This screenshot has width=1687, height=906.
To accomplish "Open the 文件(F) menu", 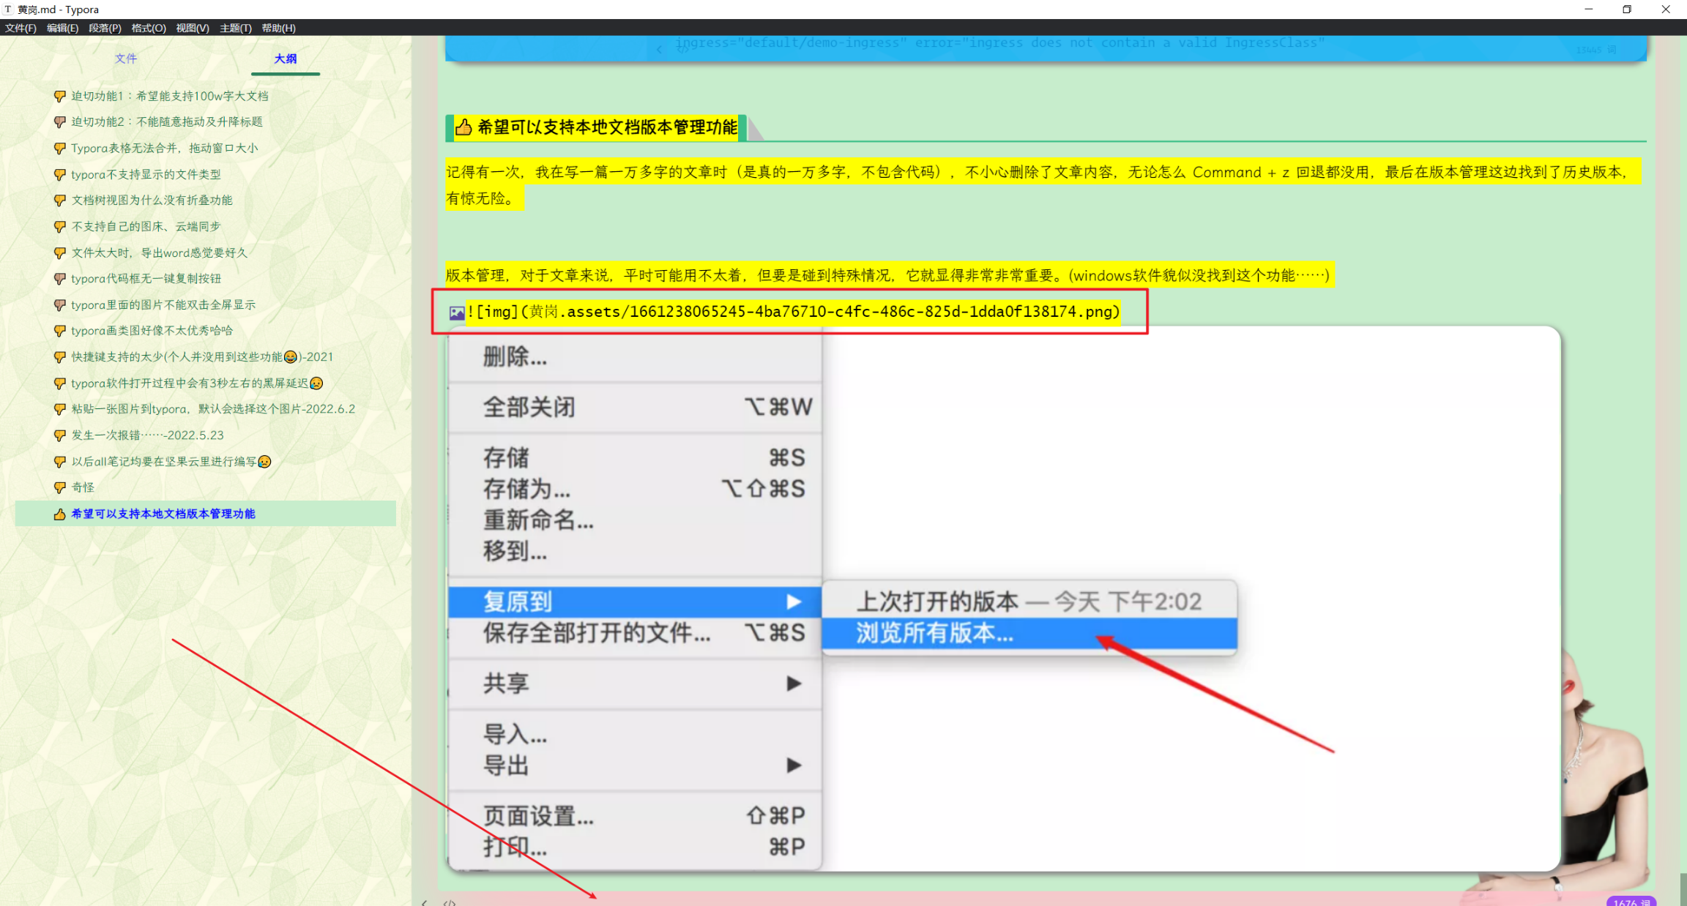I will pos(21,28).
